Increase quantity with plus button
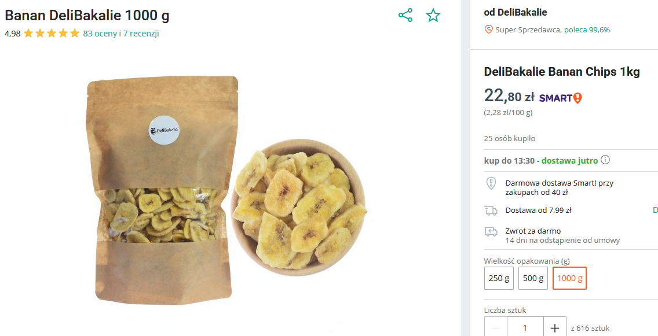This screenshot has height=336, width=658. coord(555,328)
